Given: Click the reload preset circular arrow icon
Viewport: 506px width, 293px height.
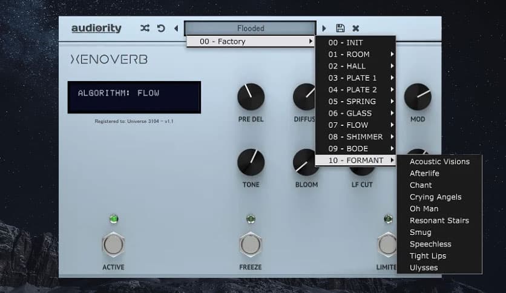Looking at the screenshot, I should coord(161,28).
